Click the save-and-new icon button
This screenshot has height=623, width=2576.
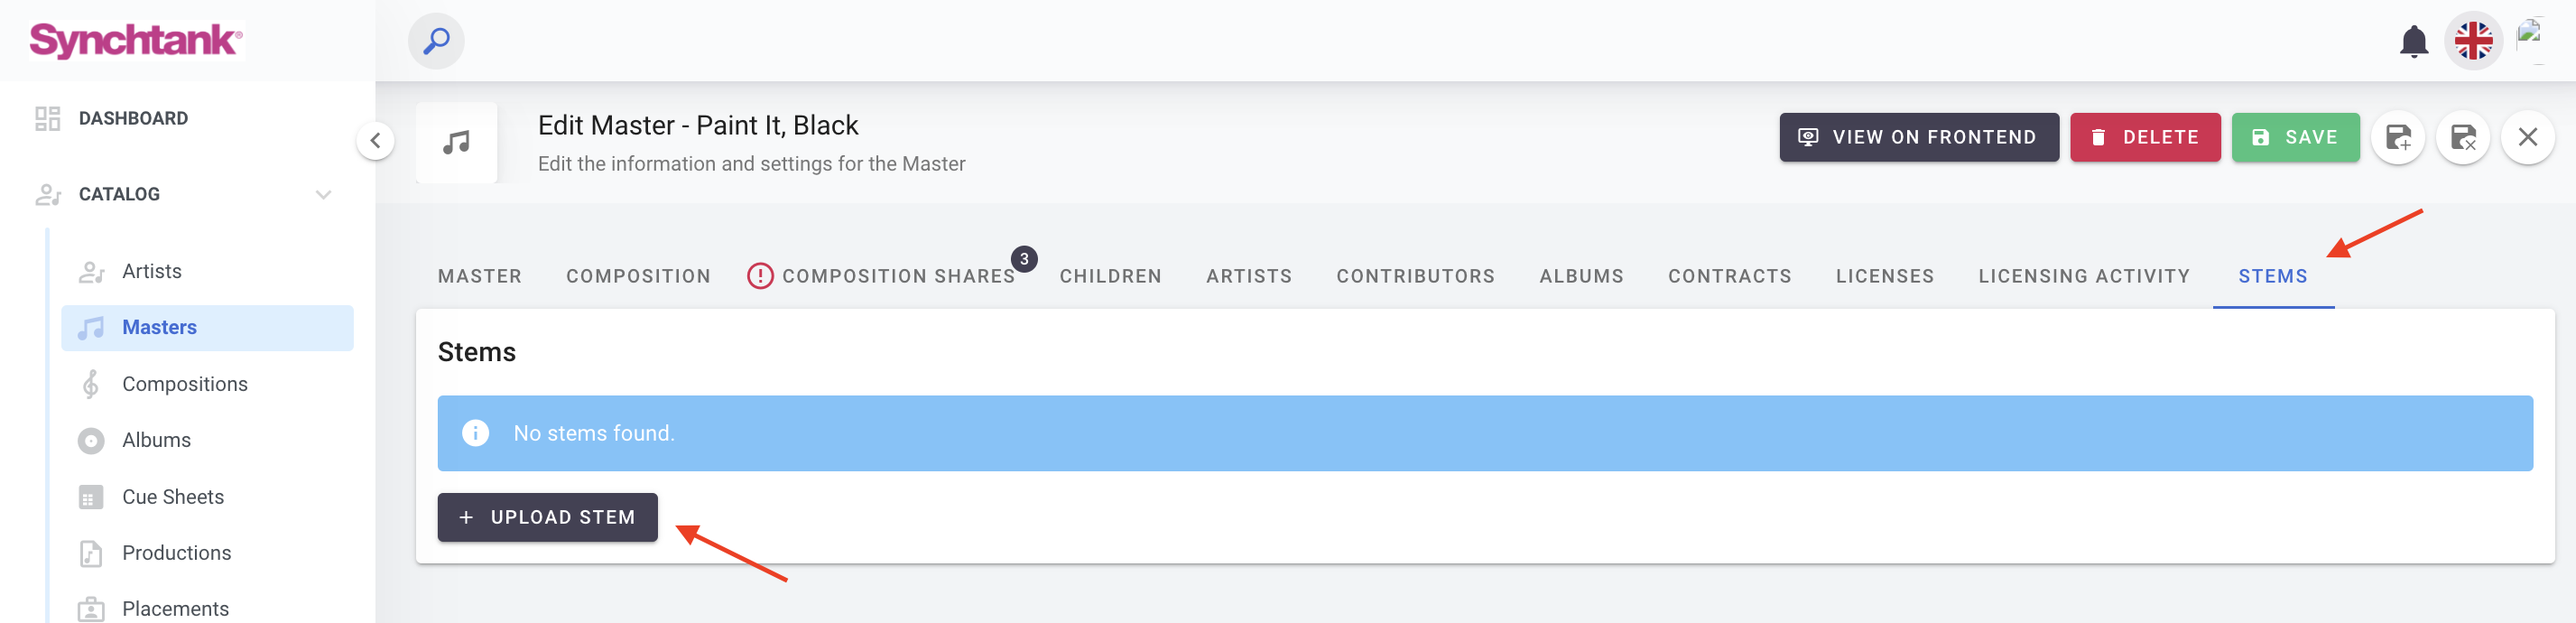(x=2398, y=137)
